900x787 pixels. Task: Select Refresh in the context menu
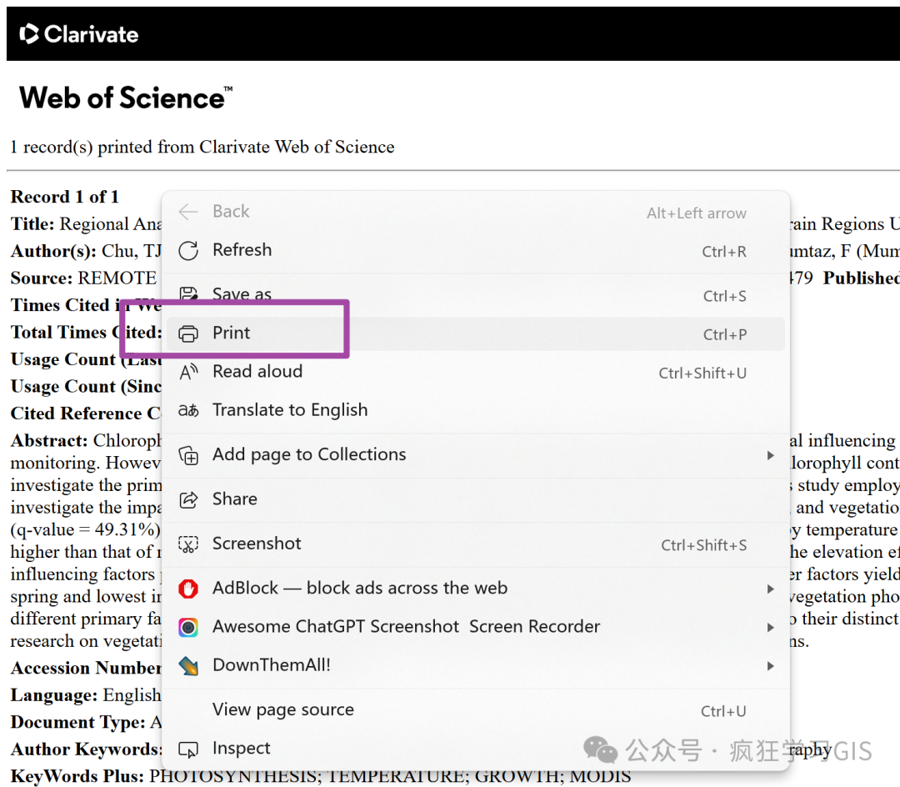pos(475,251)
